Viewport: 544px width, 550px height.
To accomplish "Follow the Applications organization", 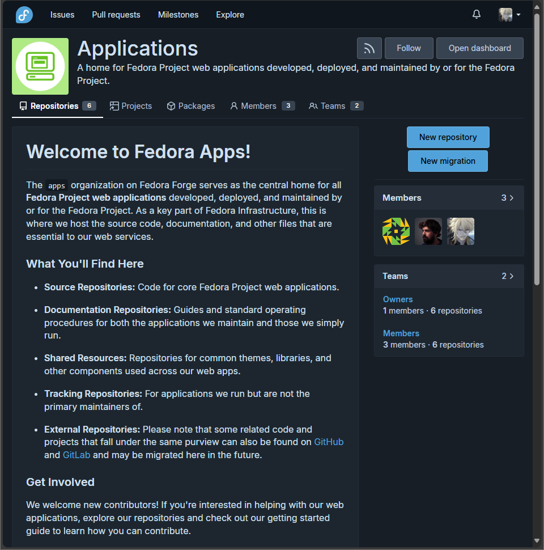I will point(409,48).
